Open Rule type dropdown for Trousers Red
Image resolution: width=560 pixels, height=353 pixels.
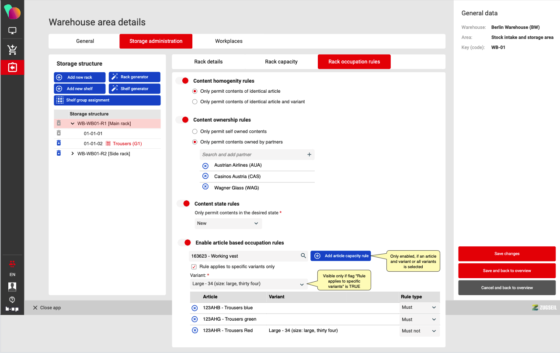coord(419,331)
